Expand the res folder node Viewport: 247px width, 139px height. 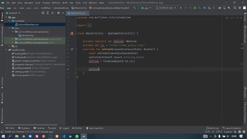(9, 46)
